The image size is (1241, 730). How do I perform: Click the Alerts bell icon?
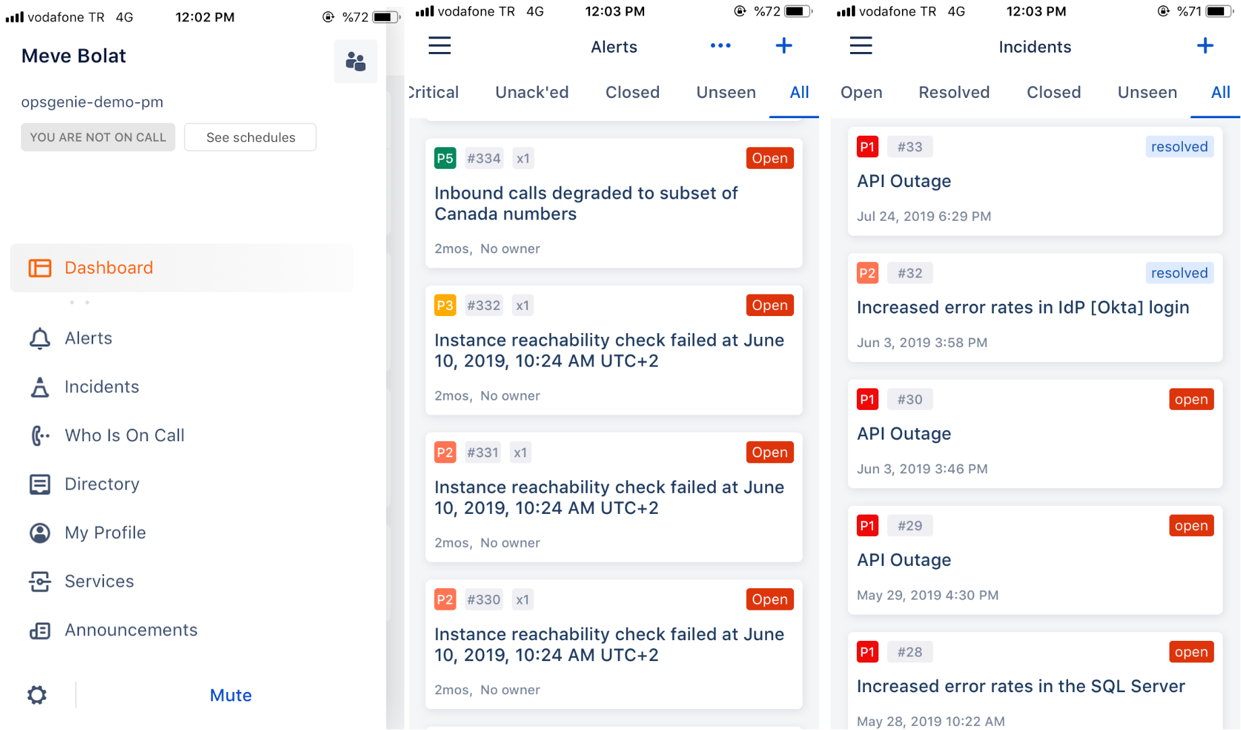[40, 338]
